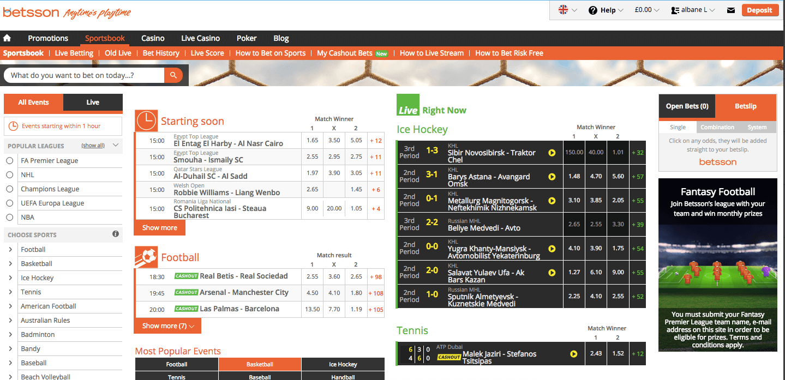This screenshot has width=785, height=380.
Task: Click the orange Deposit button
Action: point(759,10)
